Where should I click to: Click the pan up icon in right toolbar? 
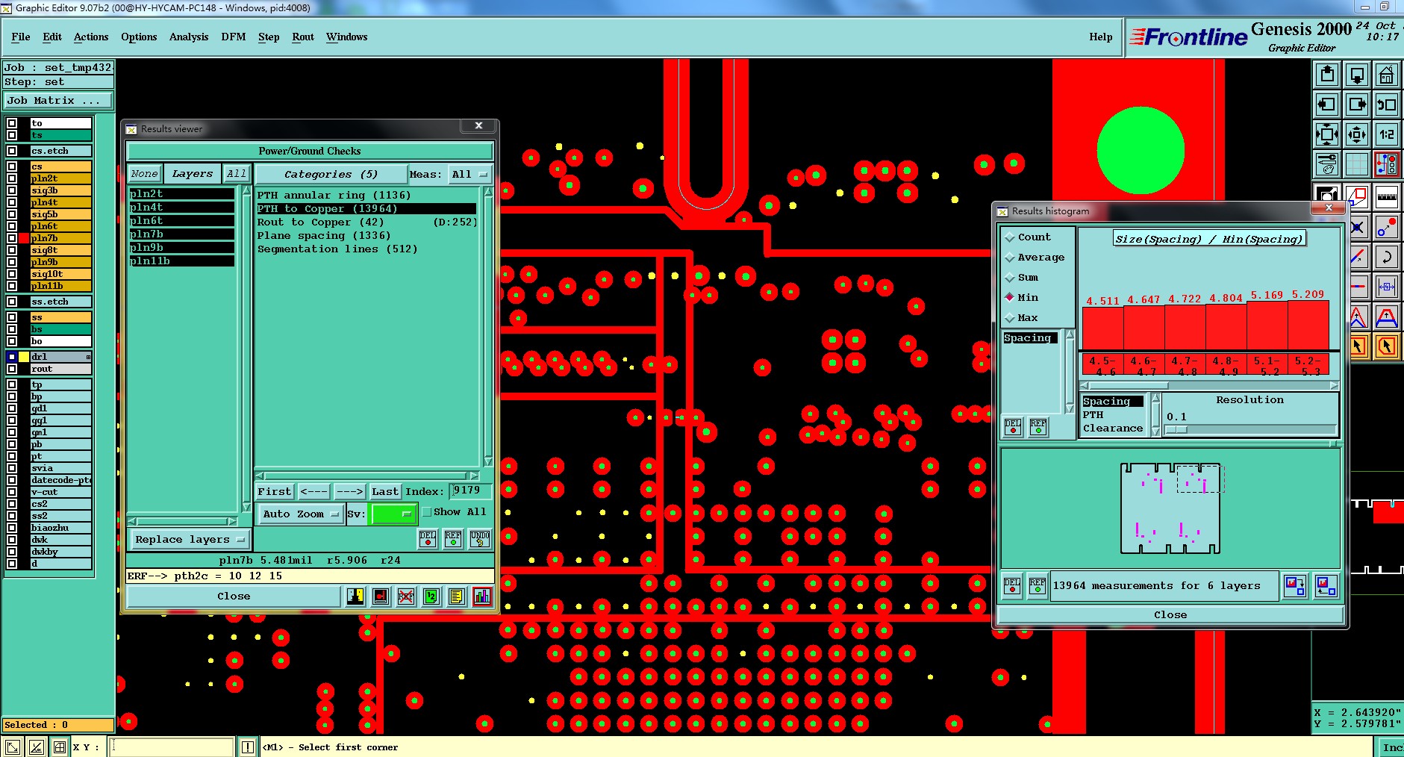coord(1327,75)
